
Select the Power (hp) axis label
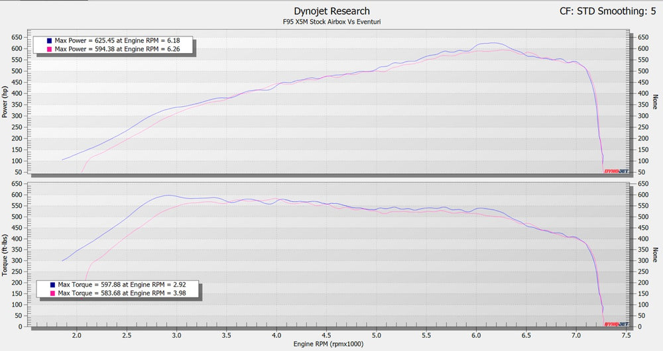[5, 102]
